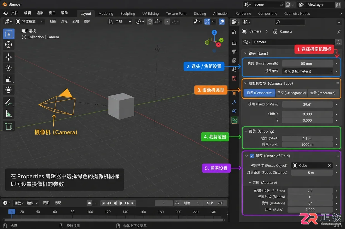The height and width of the screenshot is (229, 345).
Task: Collapse the 镜头 (Lens) panel
Action: click(246, 53)
